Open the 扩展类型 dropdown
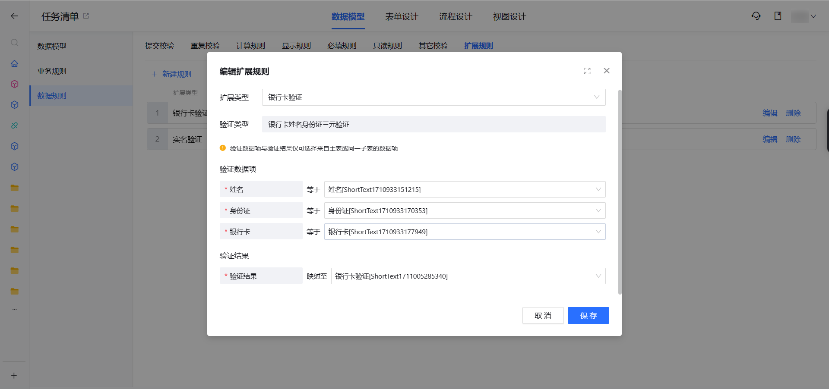The image size is (829, 389). pos(433,97)
